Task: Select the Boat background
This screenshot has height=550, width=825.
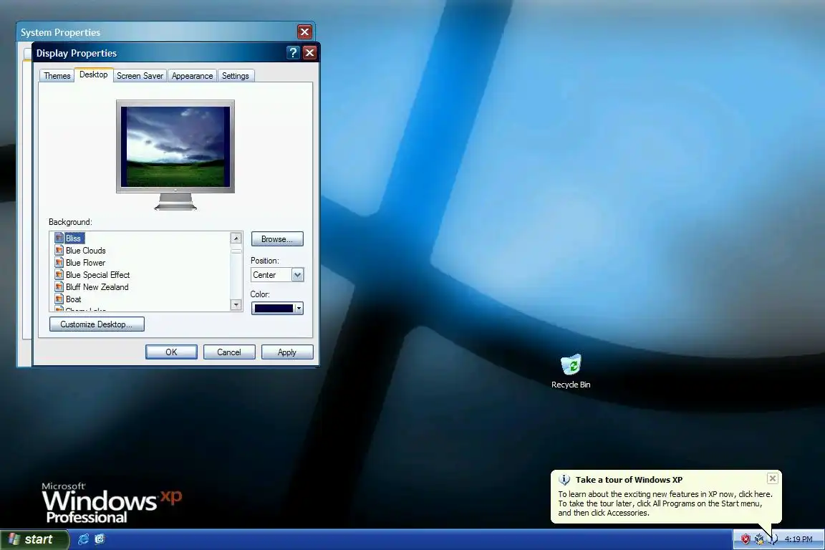Action: (74, 299)
